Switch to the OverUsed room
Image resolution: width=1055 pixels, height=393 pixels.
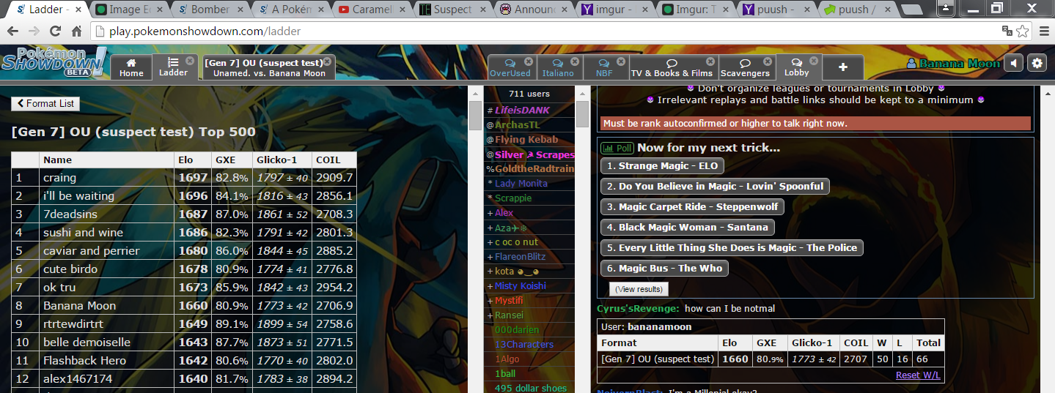pyautogui.click(x=510, y=67)
